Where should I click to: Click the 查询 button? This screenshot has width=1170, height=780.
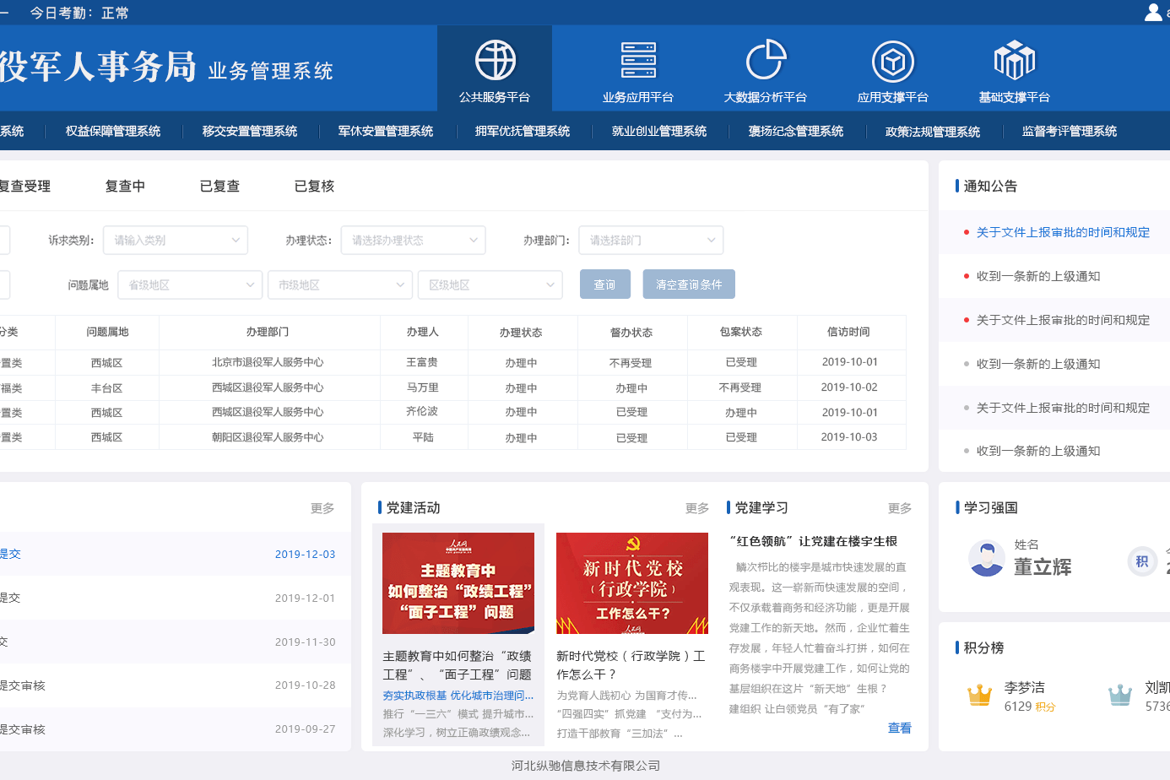605,285
